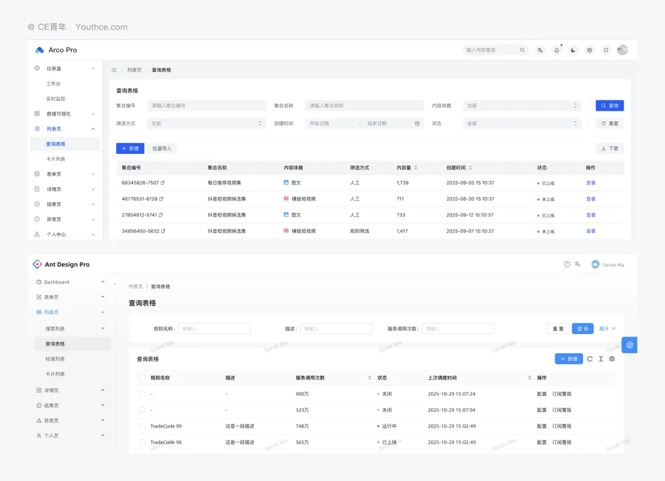Select the checkbox for TradeCode 98 row
The width and height of the screenshot is (665, 481).
tap(142, 442)
